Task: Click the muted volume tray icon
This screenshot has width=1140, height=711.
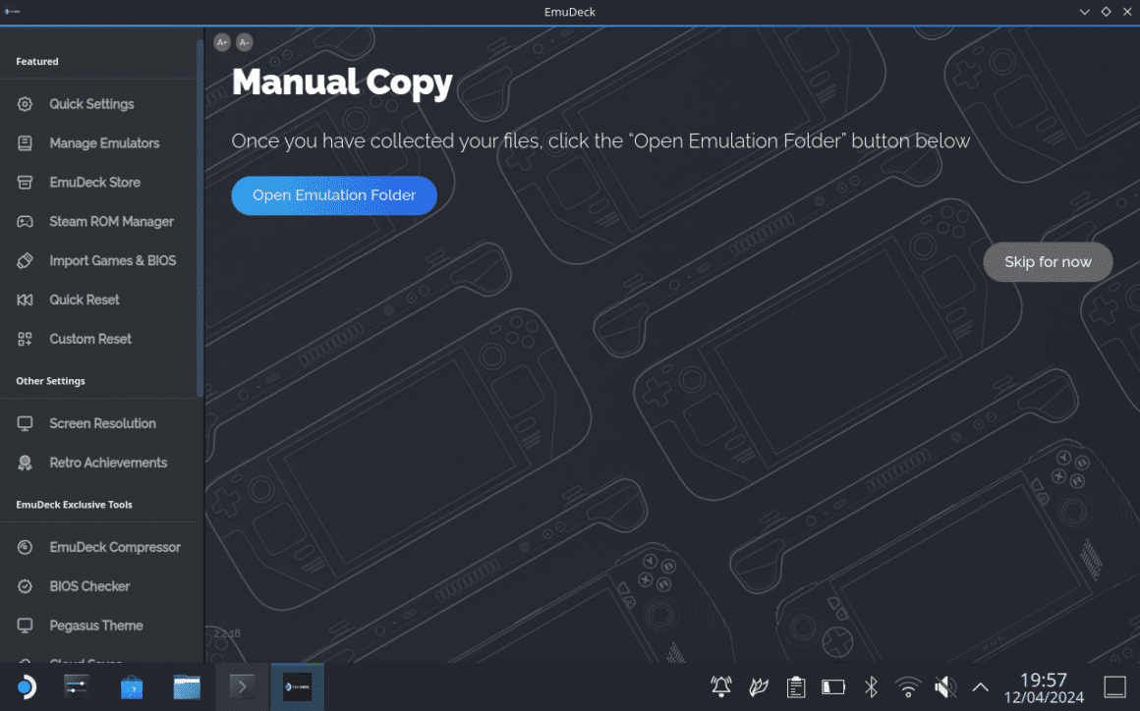Action: tap(945, 686)
